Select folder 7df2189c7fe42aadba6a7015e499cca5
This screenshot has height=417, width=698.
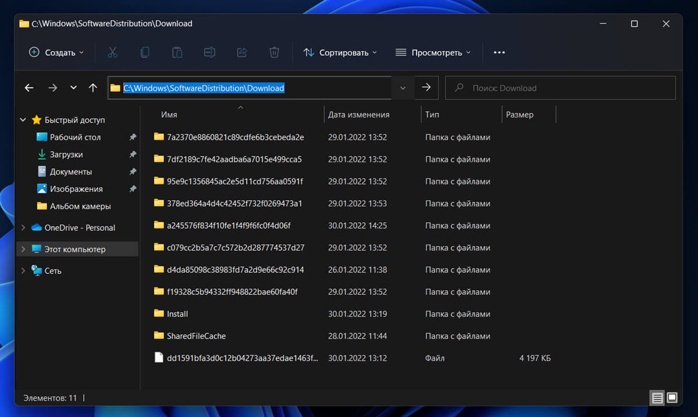(x=234, y=159)
